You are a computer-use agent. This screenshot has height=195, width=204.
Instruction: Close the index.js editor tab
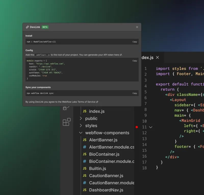(x=157, y=58)
